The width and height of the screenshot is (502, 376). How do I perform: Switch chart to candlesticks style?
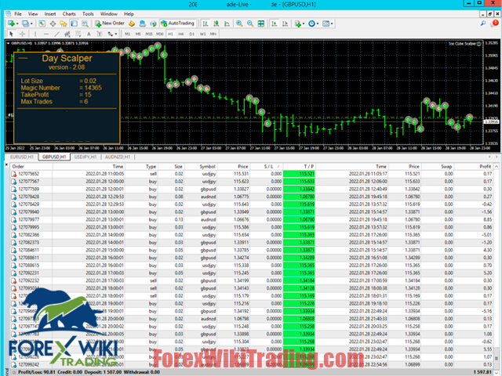point(216,23)
